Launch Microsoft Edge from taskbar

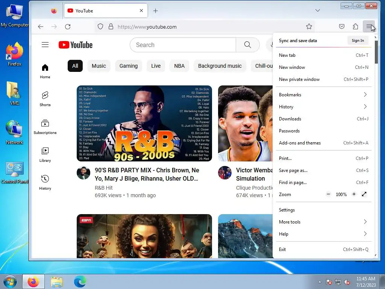coord(80,281)
